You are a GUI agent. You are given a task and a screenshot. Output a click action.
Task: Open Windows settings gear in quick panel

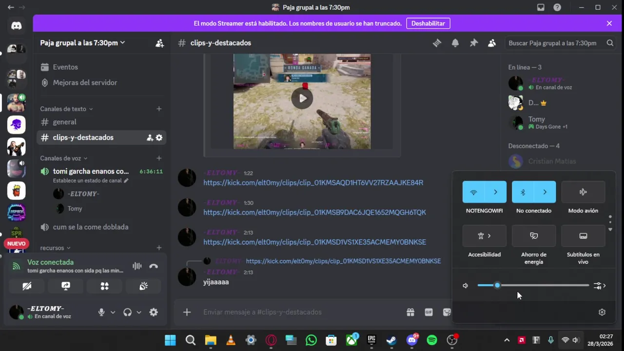602,312
